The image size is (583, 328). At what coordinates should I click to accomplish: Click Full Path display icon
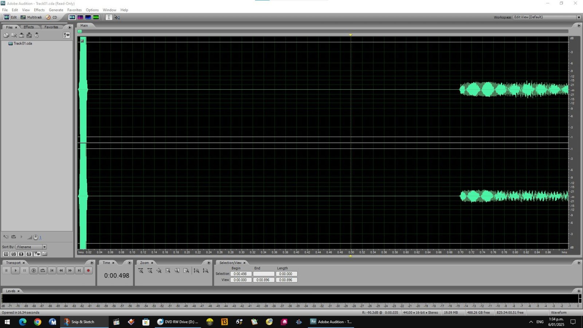click(x=45, y=254)
